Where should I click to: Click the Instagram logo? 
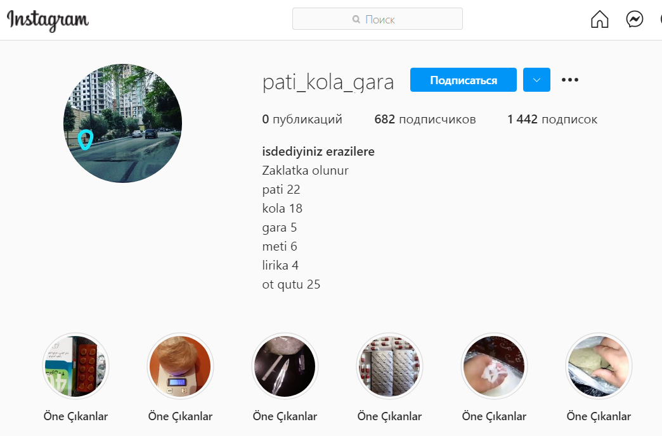[x=48, y=20]
